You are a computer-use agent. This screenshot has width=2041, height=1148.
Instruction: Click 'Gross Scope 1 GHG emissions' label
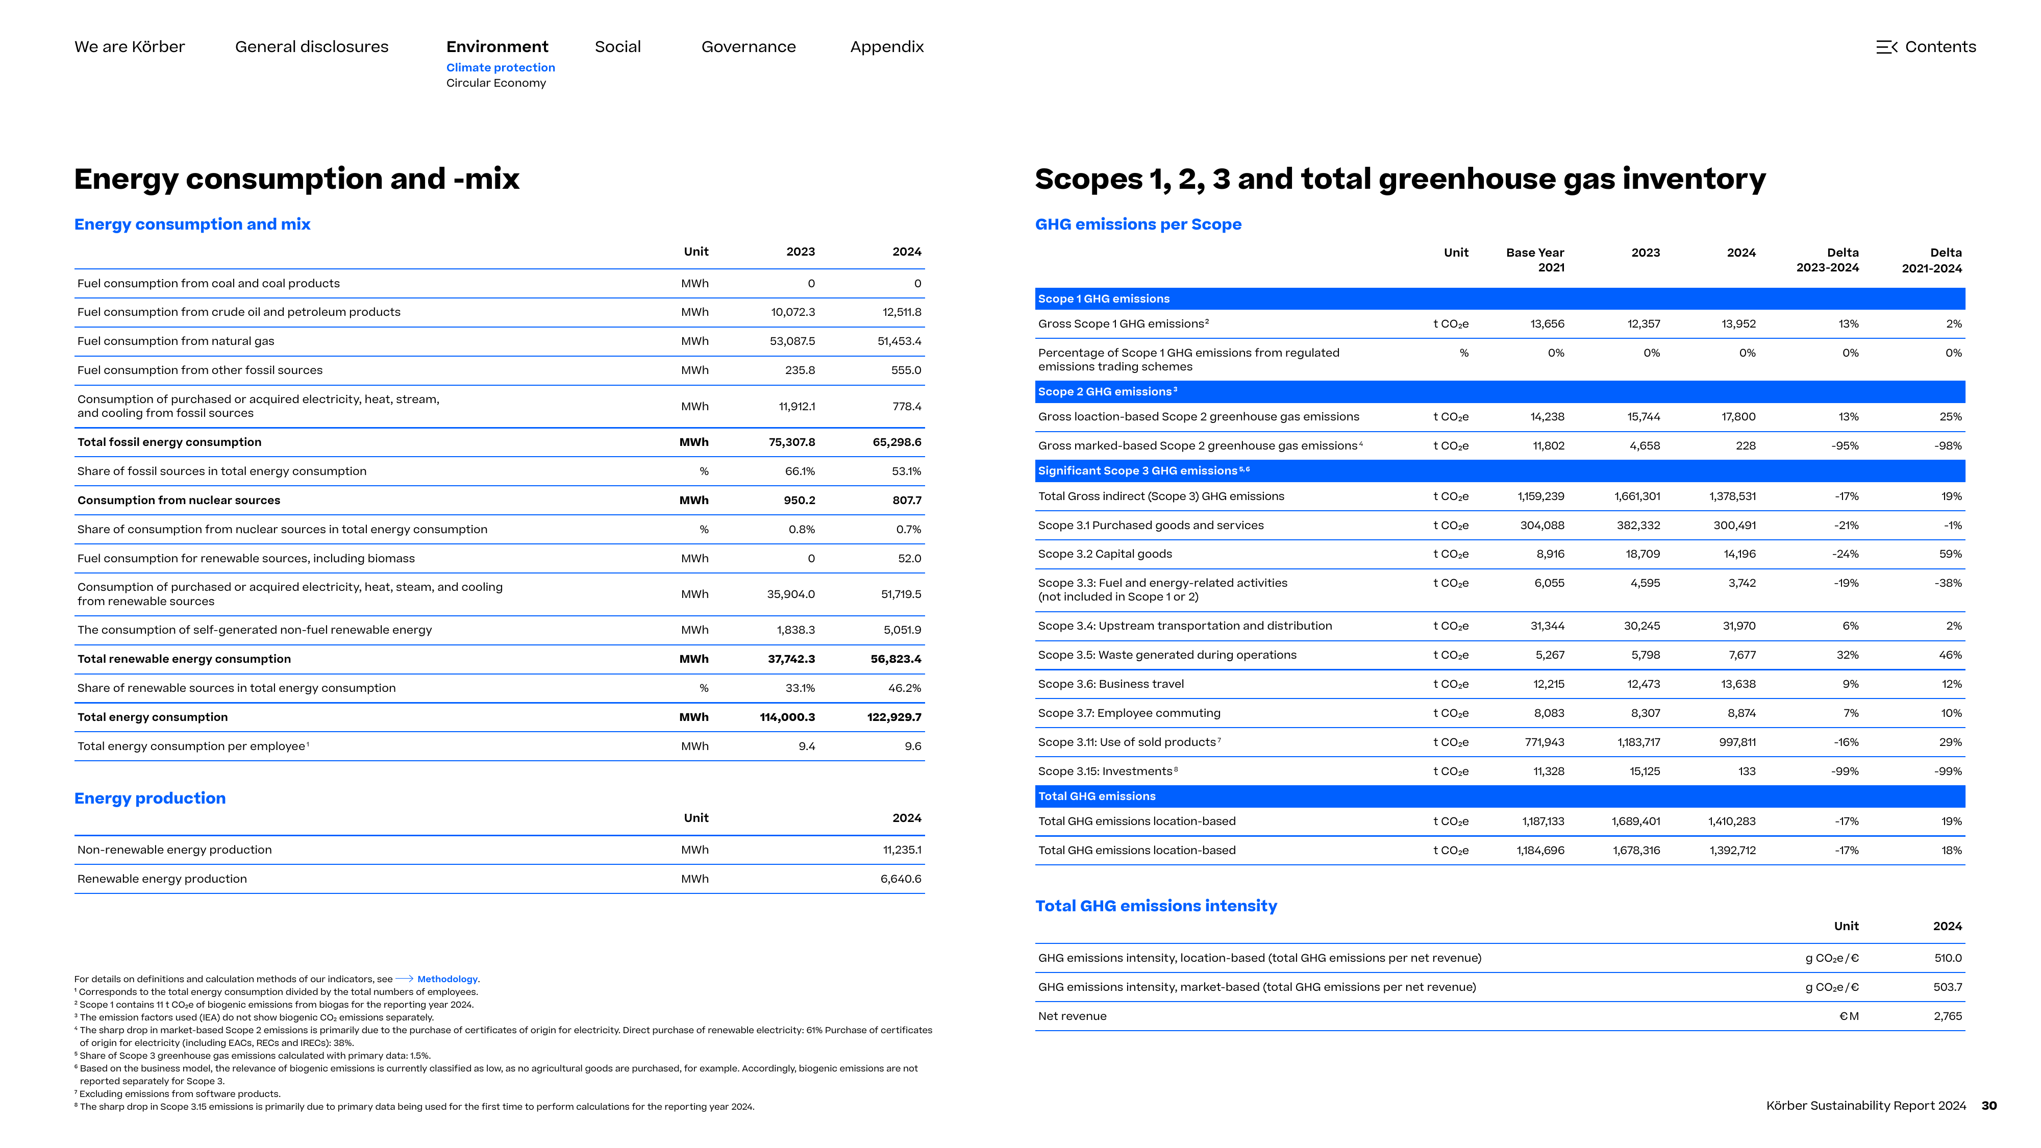point(1123,324)
